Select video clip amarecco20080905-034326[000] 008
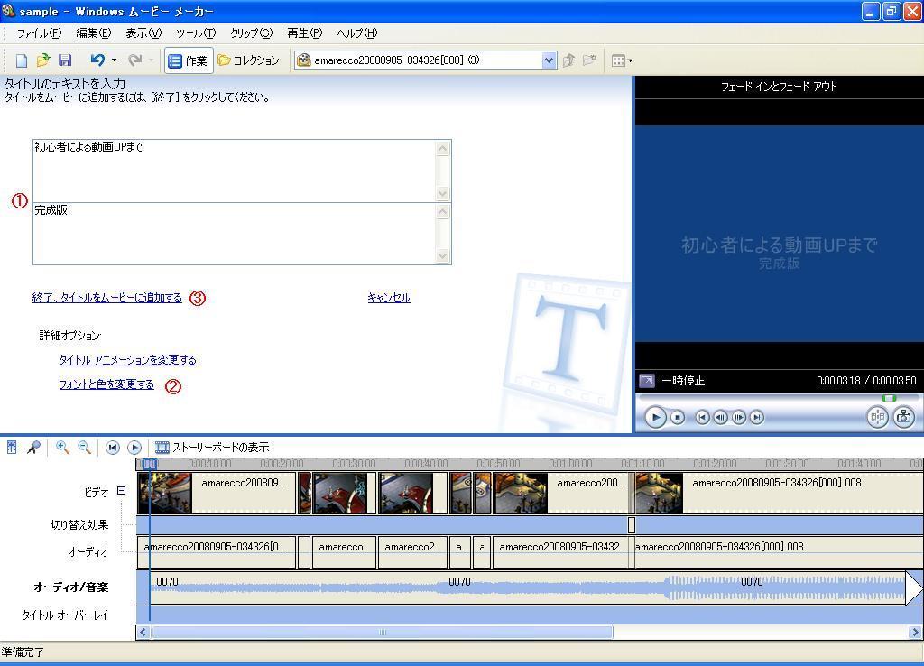 [779, 493]
